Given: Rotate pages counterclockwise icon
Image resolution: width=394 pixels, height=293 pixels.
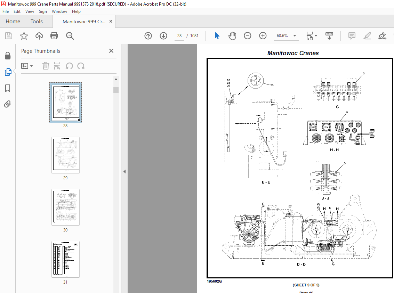Looking at the screenshot, I should click(x=69, y=66).
